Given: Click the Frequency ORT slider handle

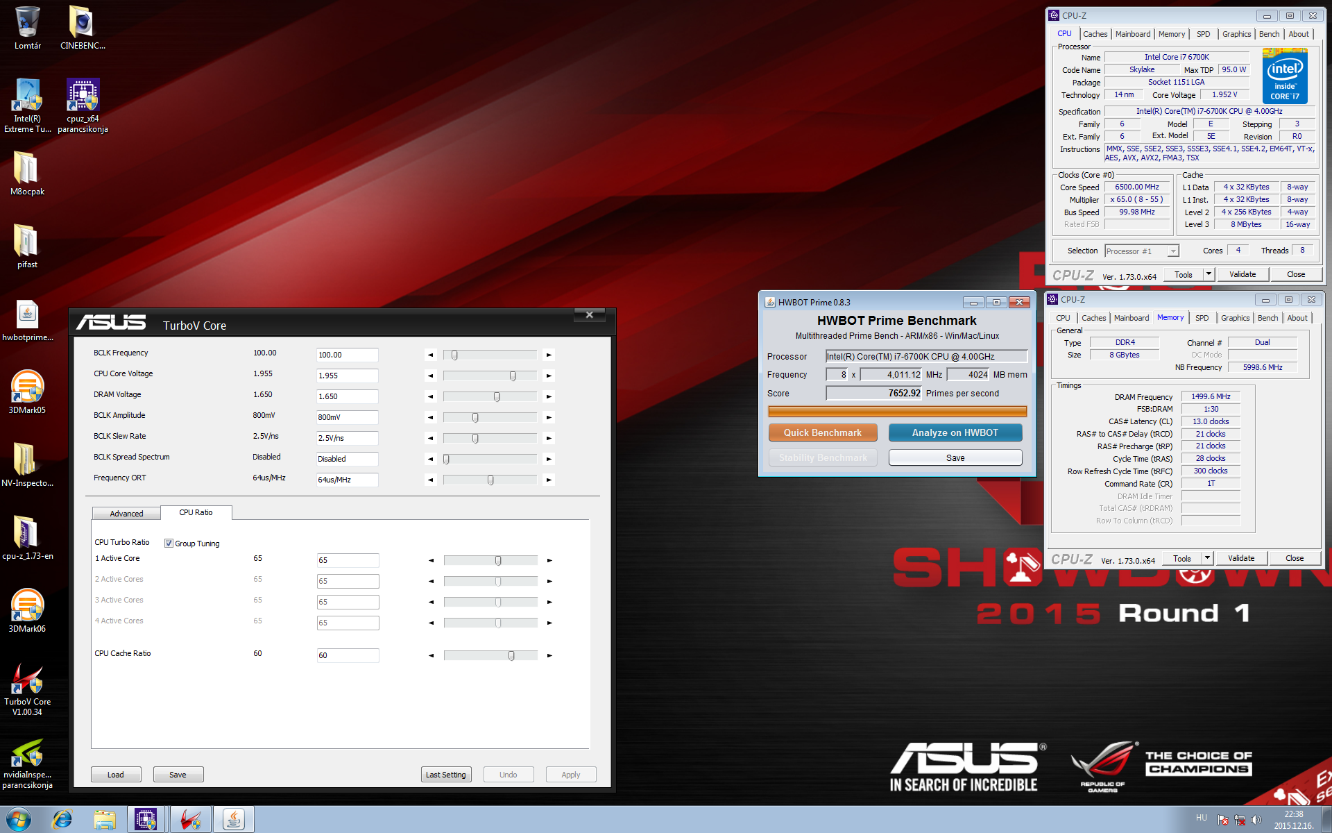Looking at the screenshot, I should (490, 480).
